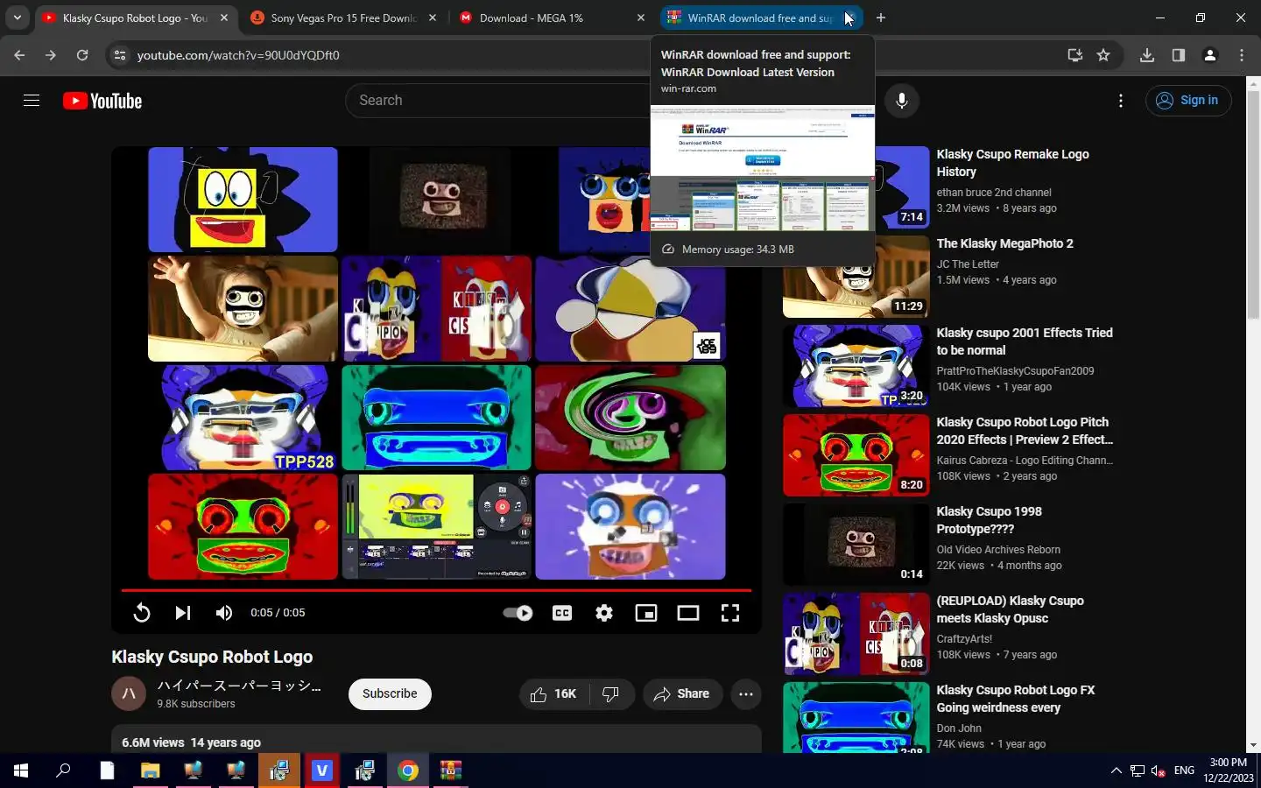Open Klasky Csupo Robot Logo FX video

(x=1016, y=699)
